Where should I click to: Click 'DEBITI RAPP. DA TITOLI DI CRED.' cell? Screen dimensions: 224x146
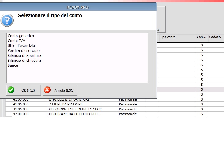82,114
